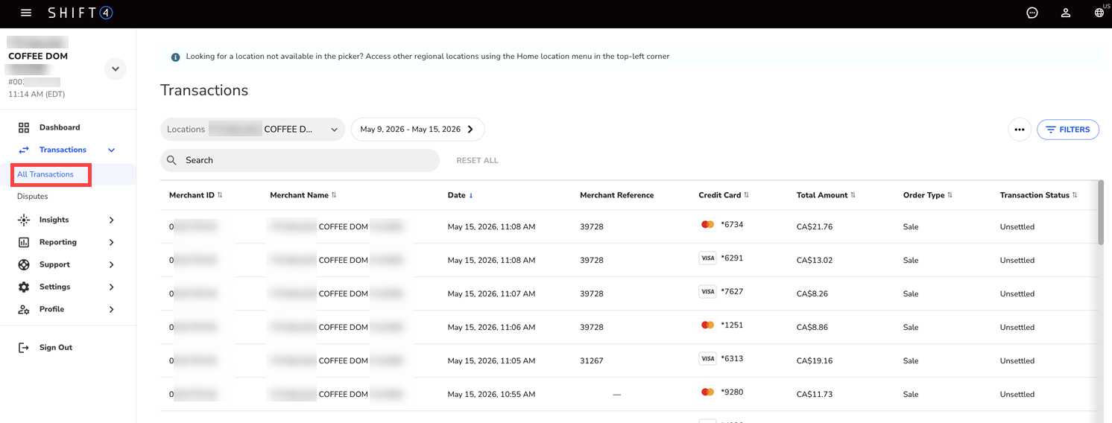Open the chat support bubble icon
The height and width of the screenshot is (423, 1112).
click(1032, 13)
